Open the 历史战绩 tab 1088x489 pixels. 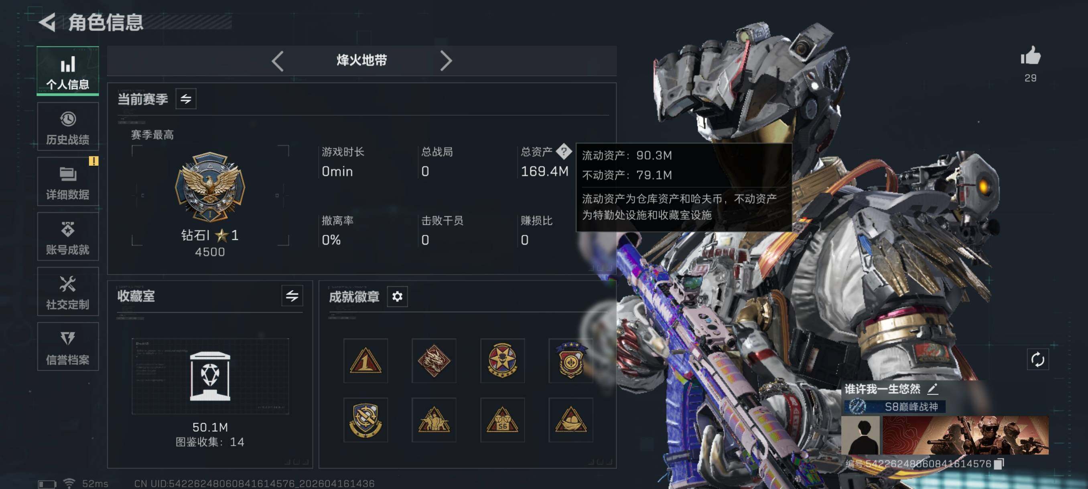point(67,127)
